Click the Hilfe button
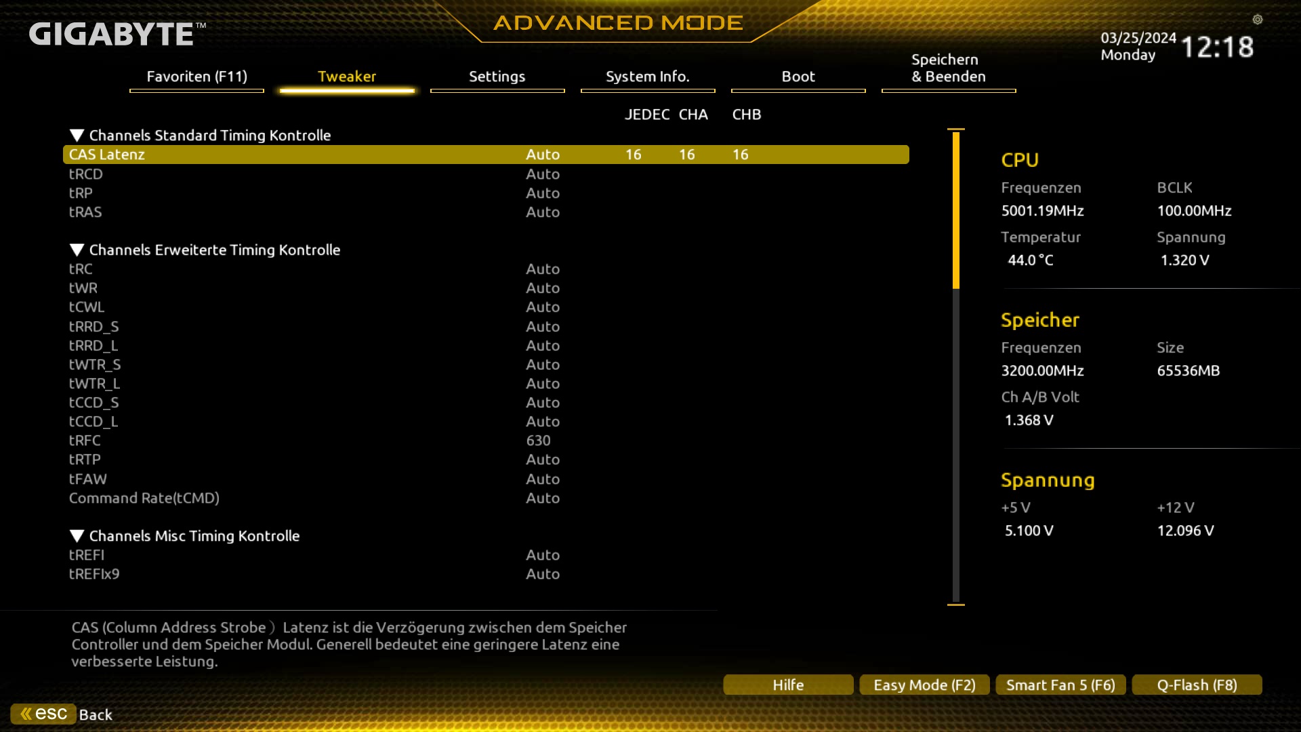Viewport: 1301px width, 732px height. 788,685
